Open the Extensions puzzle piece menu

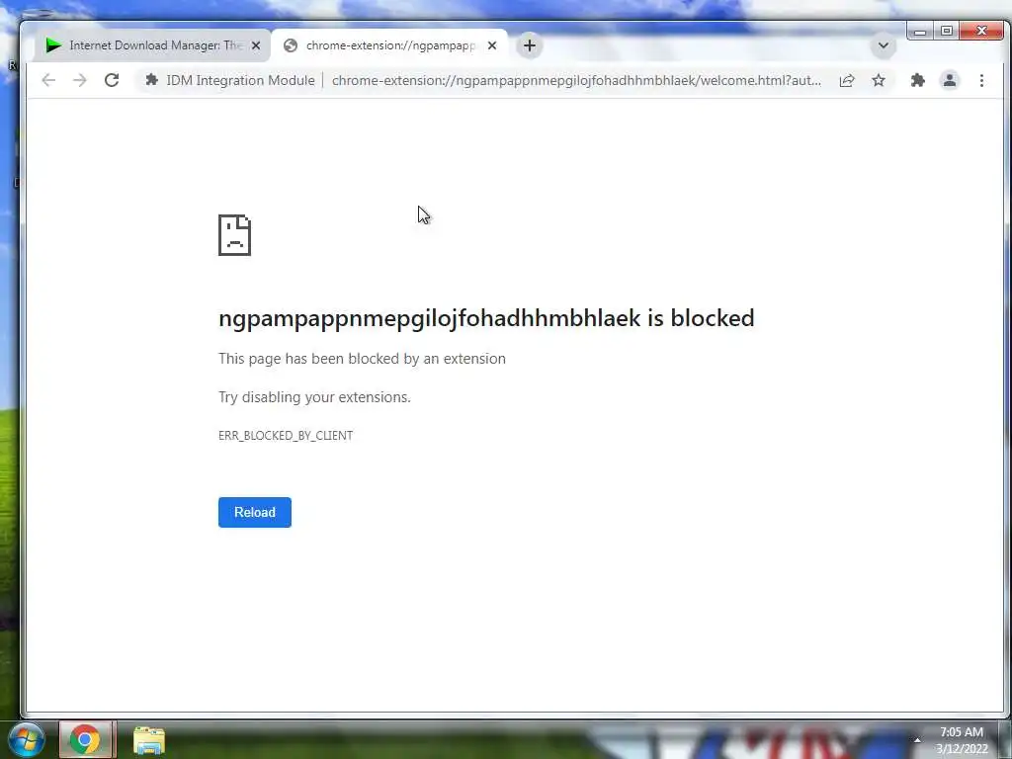917,80
